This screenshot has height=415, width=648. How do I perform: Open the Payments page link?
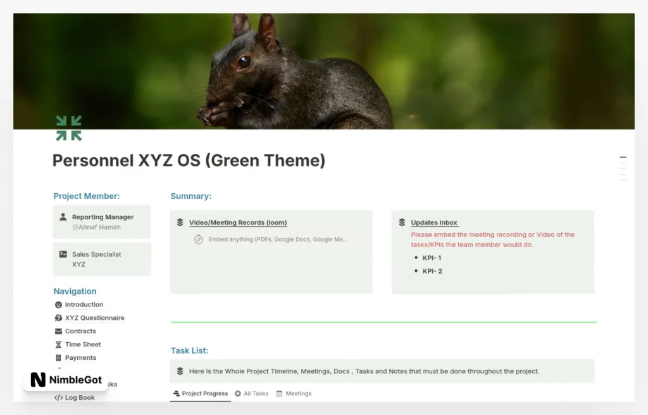click(80, 358)
